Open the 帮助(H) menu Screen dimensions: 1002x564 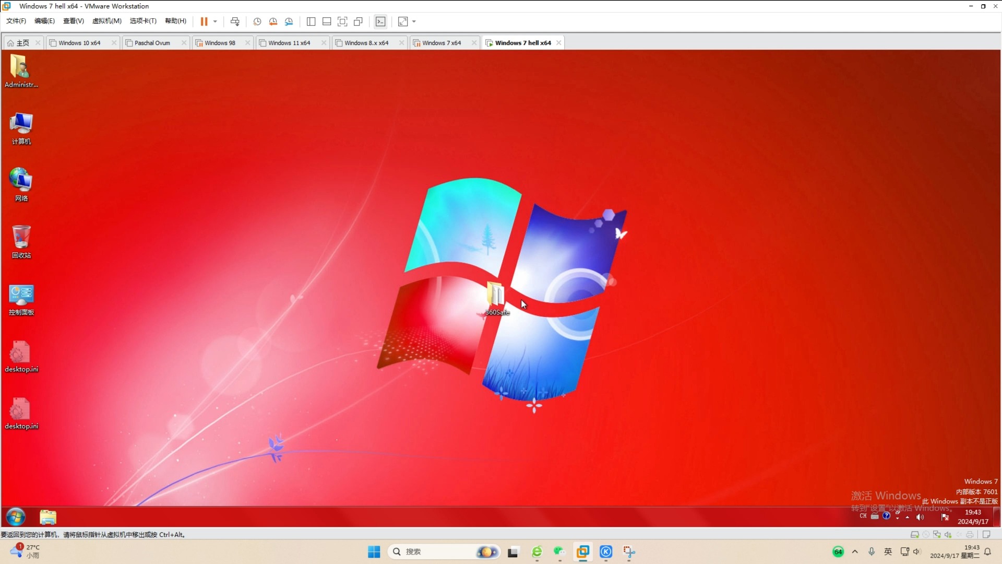[175, 21]
